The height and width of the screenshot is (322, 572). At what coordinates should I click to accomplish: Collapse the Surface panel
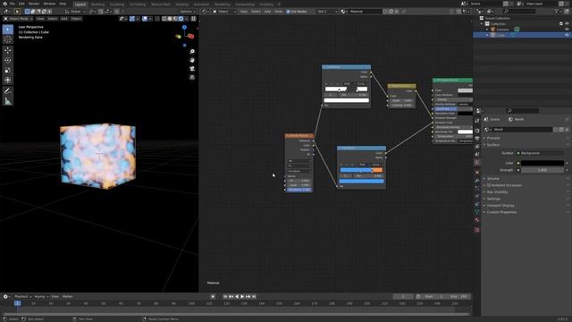point(492,145)
